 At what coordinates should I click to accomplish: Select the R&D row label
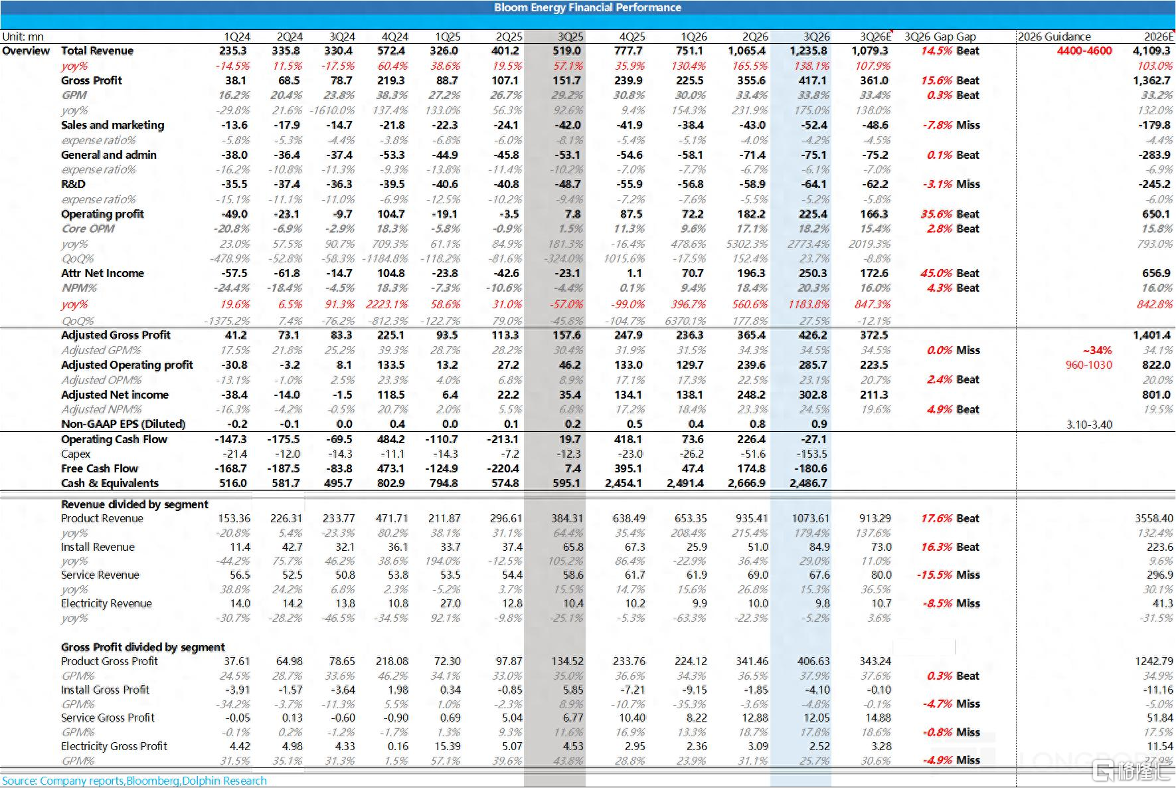pyautogui.click(x=73, y=184)
